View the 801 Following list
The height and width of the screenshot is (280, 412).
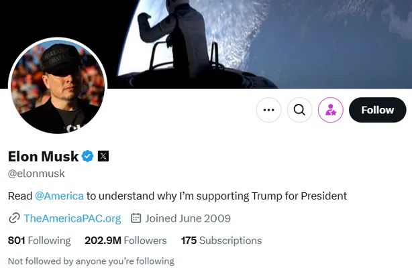[39, 240]
